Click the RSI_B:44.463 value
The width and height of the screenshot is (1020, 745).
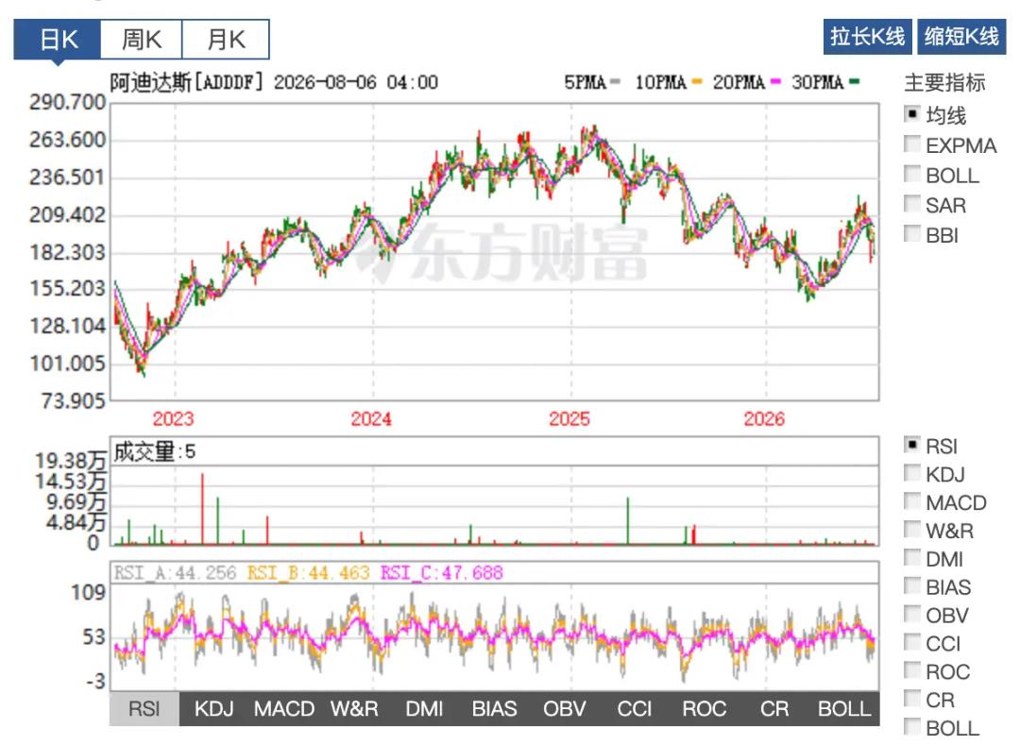[x=308, y=573]
